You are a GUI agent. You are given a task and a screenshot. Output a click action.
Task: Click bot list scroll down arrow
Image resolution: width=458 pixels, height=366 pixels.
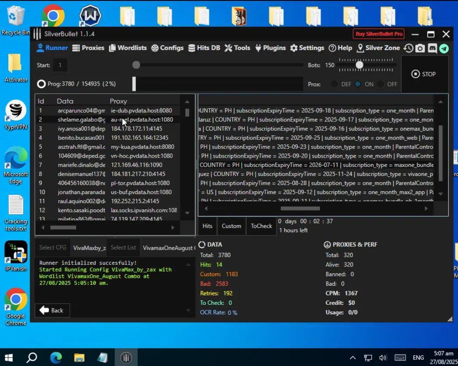pyautogui.click(x=187, y=213)
